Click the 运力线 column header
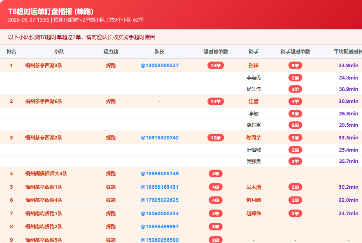This screenshot has height=243, width=362. point(111,52)
